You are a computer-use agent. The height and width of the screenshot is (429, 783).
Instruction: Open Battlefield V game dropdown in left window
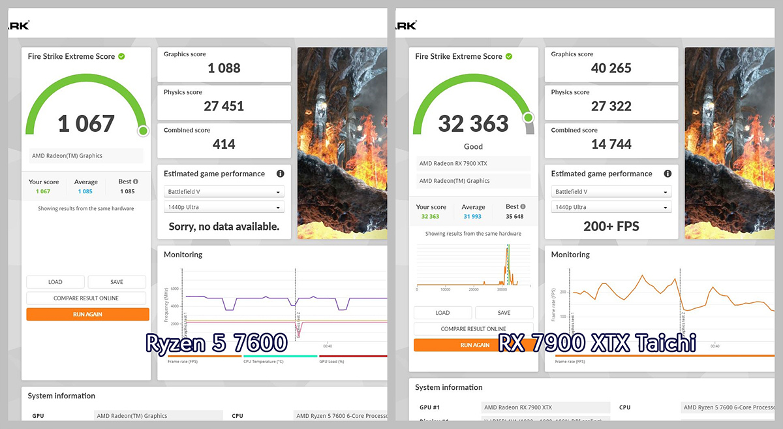(224, 192)
